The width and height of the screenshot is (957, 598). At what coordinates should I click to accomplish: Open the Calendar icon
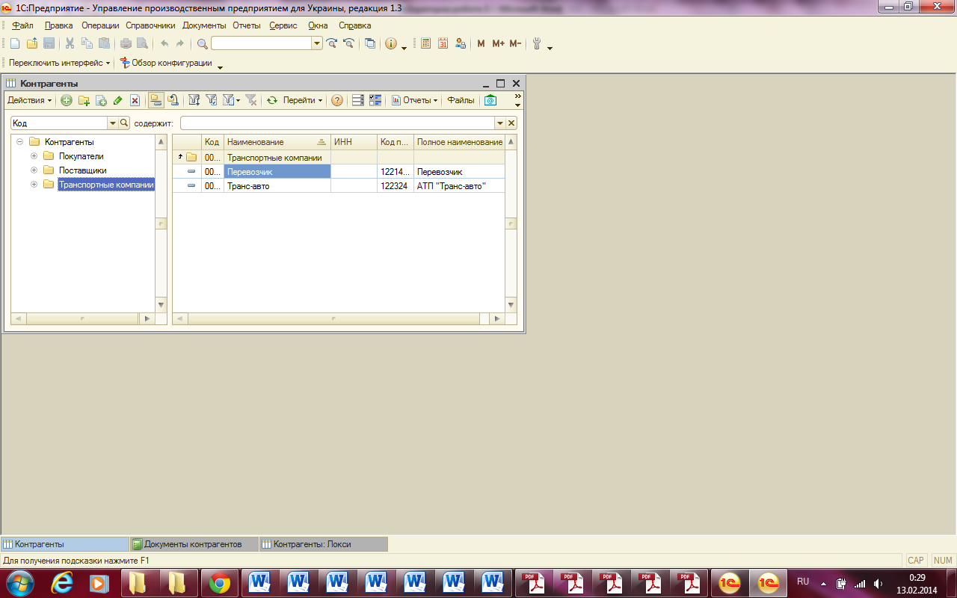[443, 44]
